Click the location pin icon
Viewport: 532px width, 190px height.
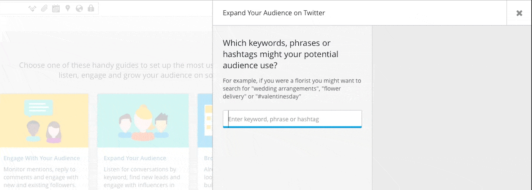68,8
